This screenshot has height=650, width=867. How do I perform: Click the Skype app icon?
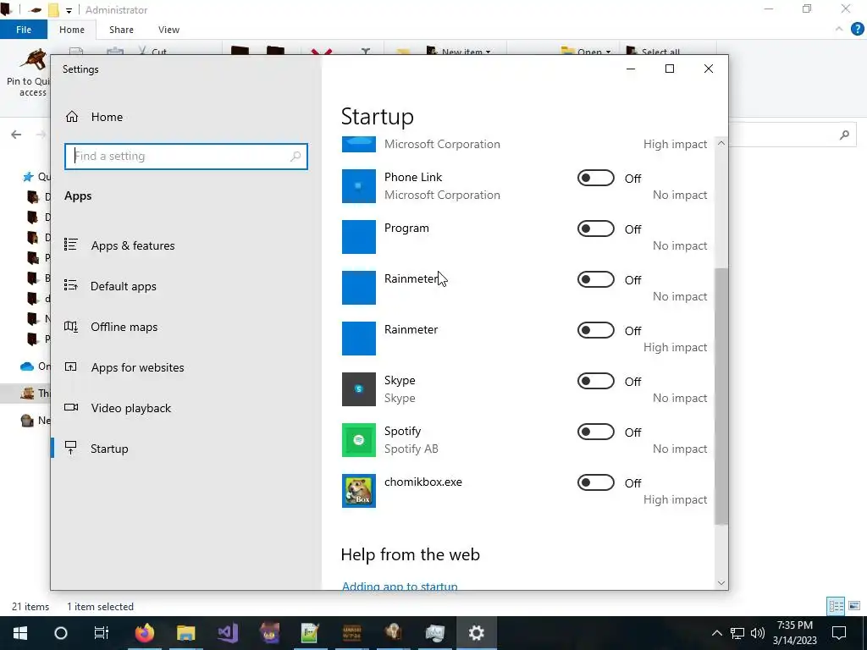[359, 389]
